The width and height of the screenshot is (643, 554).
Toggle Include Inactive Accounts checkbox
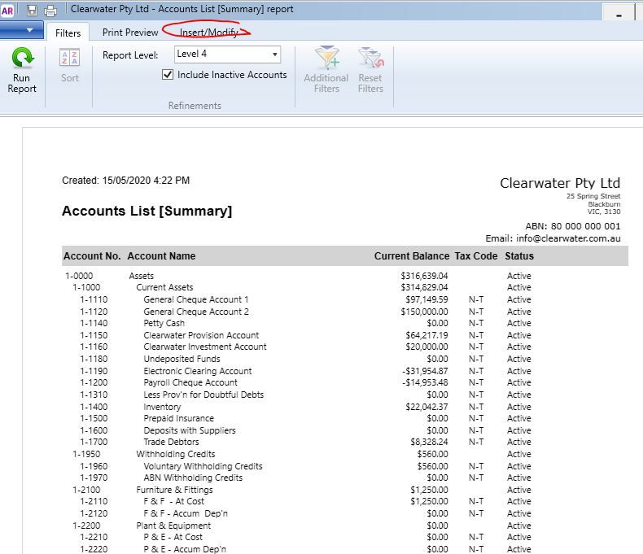pyautogui.click(x=168, y=75)
